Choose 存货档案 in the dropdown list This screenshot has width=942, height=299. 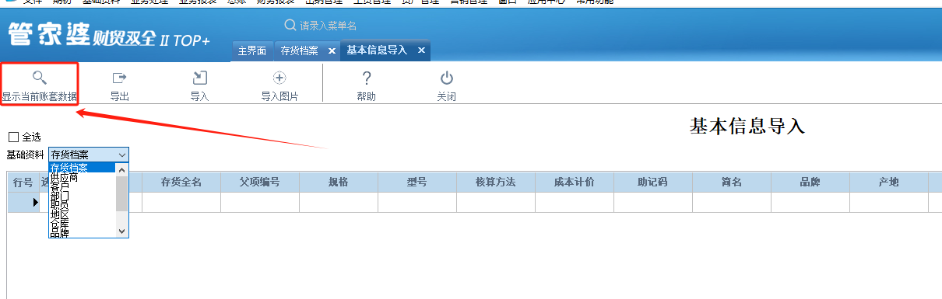click(x=82, y=167)
